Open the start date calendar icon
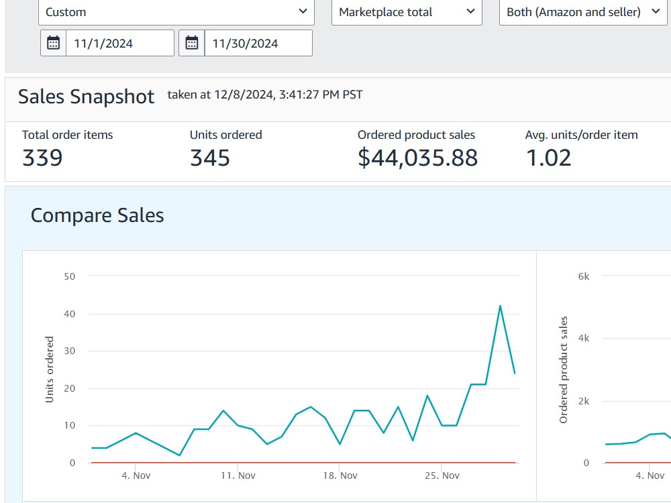 (x=54, y=43)
